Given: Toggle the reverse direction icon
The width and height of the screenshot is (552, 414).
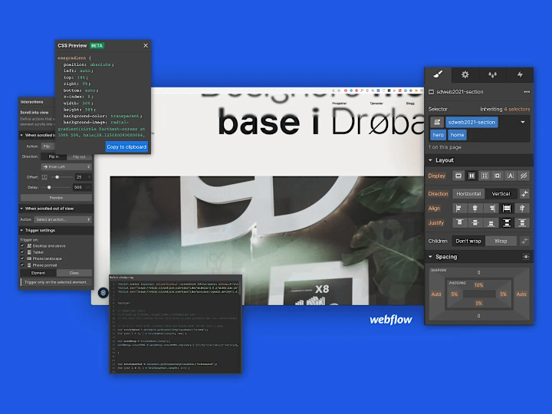Looking at the screenshot, I should click(x=524, y=194).
